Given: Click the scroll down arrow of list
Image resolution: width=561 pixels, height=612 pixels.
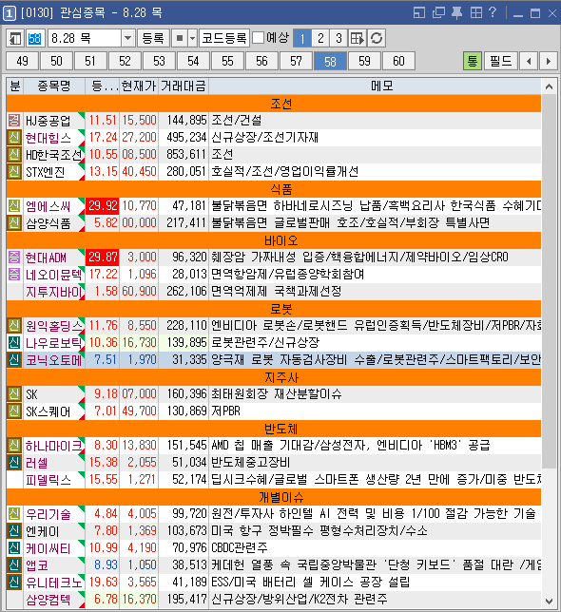Looking at the screenshot, I should (549, 601).
